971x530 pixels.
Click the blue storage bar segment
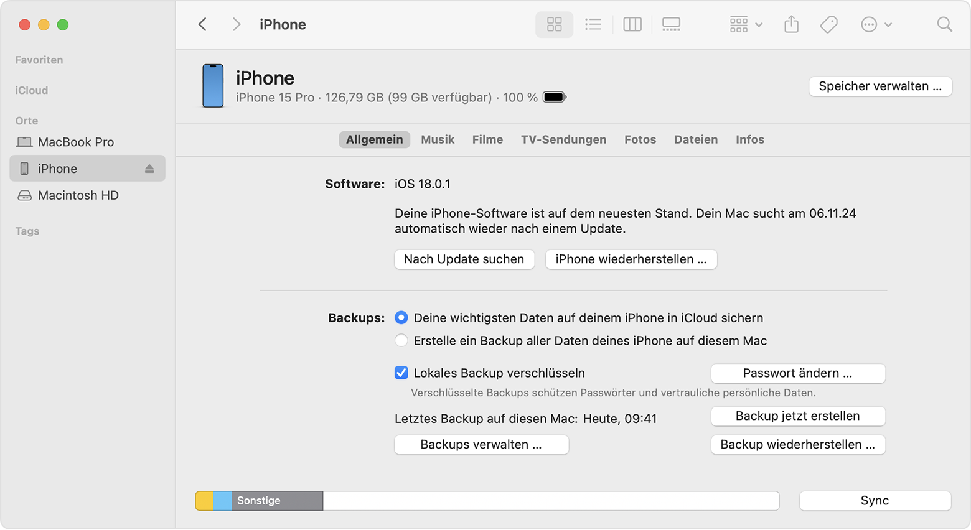[222, 501]
